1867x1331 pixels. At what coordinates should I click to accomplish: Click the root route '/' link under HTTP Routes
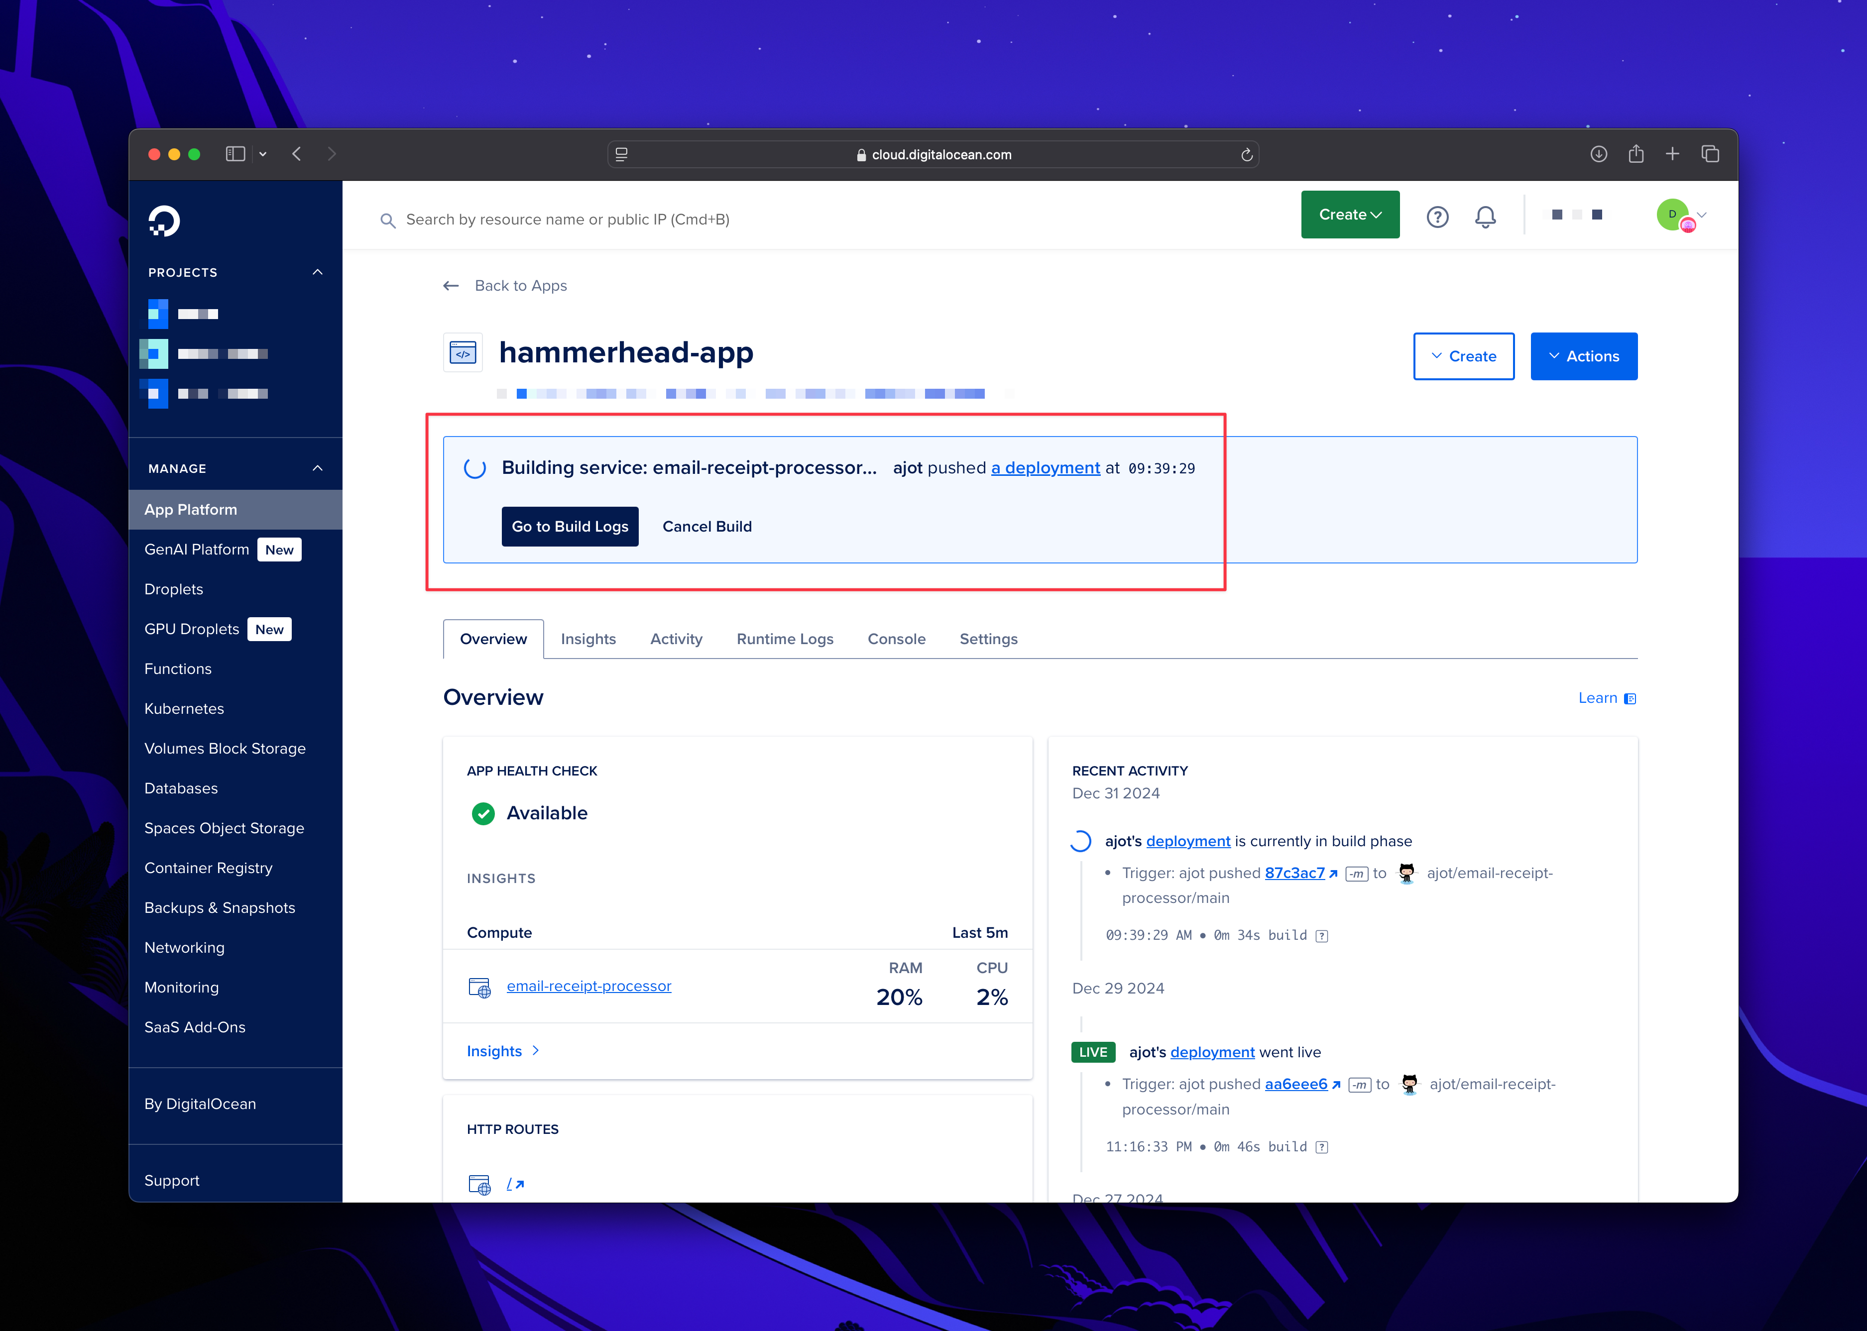tap(515, 1184)
